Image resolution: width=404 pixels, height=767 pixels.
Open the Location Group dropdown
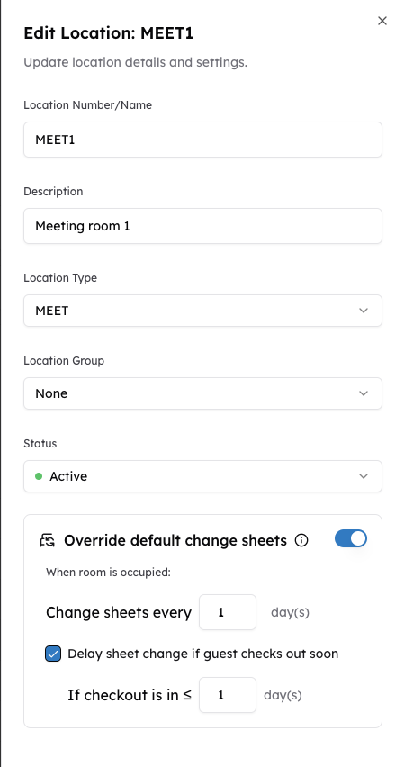(x=202, y=393)
